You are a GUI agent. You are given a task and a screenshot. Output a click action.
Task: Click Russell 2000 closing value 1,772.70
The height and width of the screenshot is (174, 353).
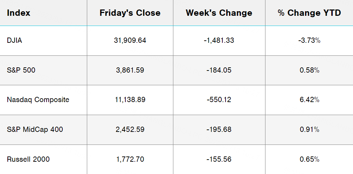click(x=130, y=159)
